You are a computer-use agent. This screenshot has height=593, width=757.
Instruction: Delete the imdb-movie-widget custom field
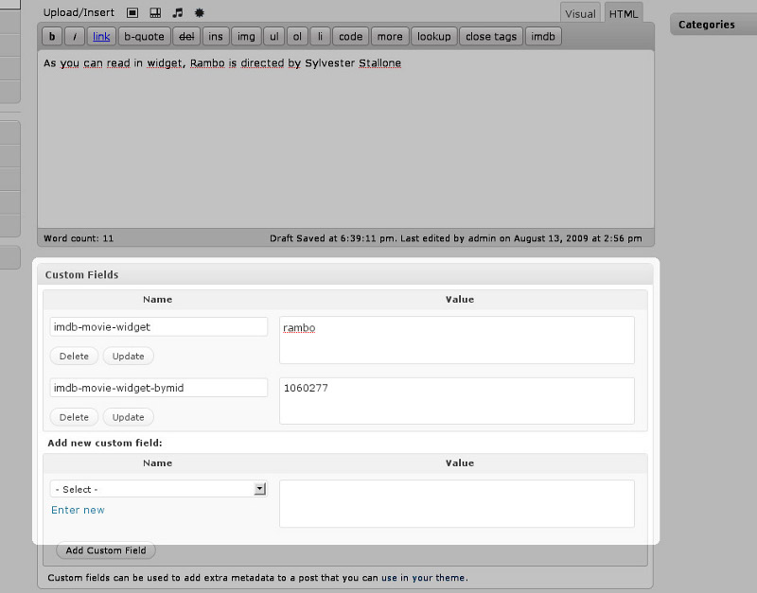coord(74,357)
